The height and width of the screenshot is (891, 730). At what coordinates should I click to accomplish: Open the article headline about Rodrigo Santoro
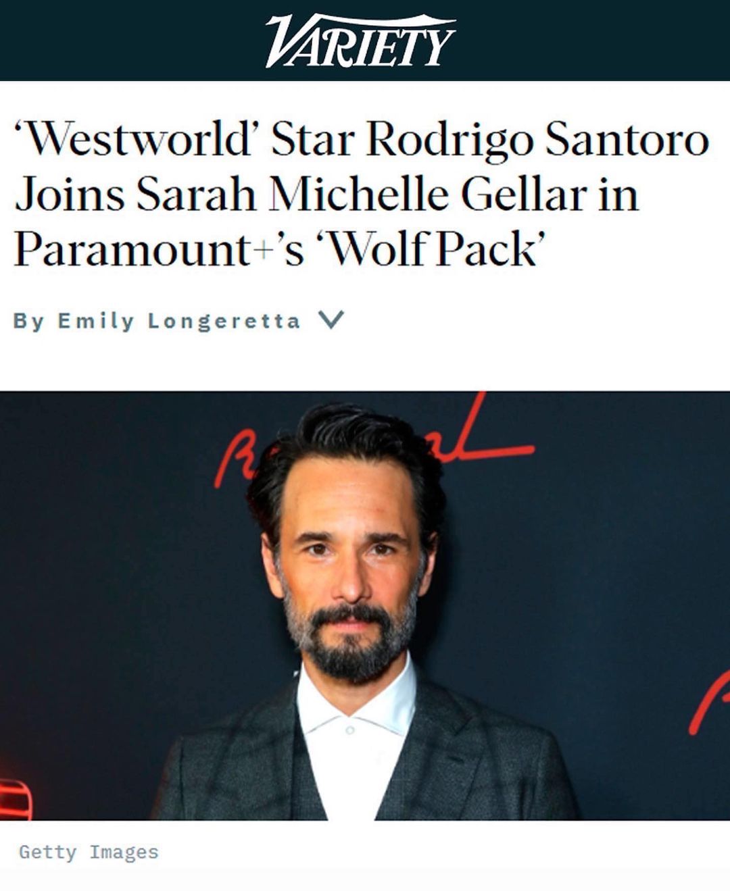coord(362,195)
